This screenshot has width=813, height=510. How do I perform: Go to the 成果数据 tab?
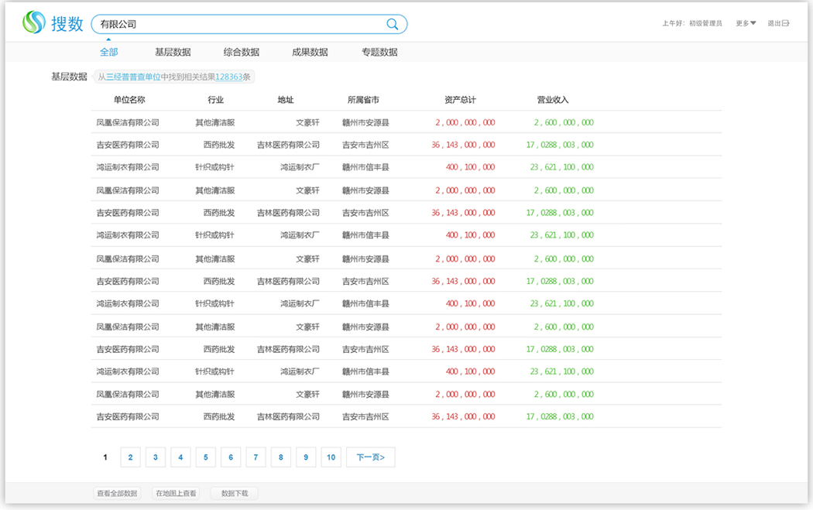310,52
